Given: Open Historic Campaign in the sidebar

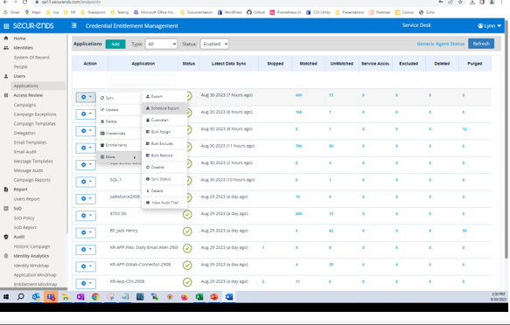Looking at the screenshot, I should 31,246.
